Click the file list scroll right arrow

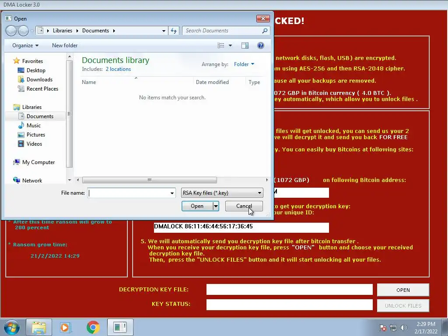(x=267, y=180)
